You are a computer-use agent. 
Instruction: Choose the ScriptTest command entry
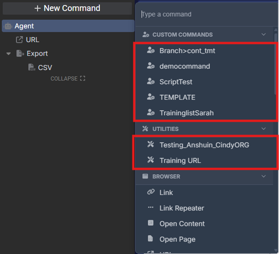[x=176, y=82]
